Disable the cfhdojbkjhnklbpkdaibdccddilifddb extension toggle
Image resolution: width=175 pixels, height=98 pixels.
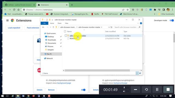click(x=83, y=90)
